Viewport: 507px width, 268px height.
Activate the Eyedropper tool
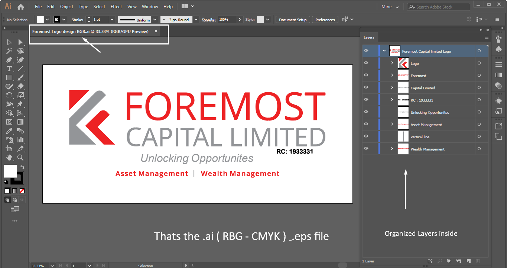click(x=9, y=131)
